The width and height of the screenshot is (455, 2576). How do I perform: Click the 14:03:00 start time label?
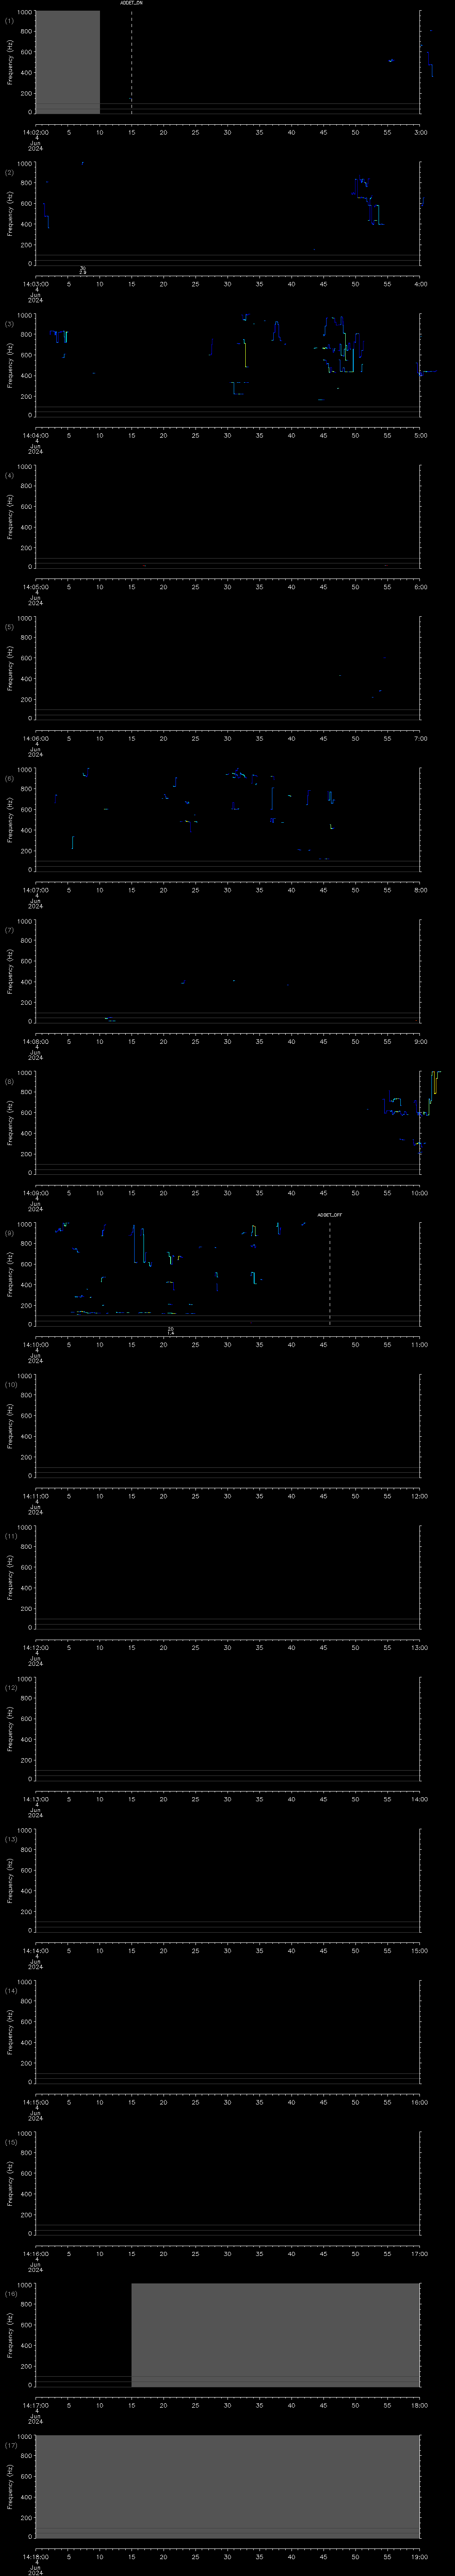[35, 284]
